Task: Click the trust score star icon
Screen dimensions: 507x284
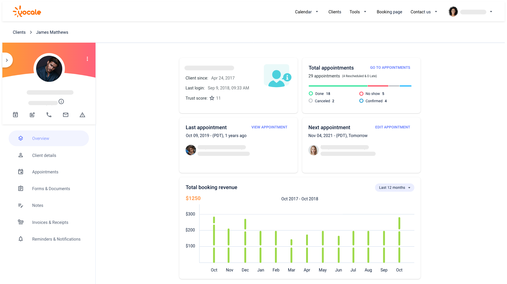Action: point(212,98)
